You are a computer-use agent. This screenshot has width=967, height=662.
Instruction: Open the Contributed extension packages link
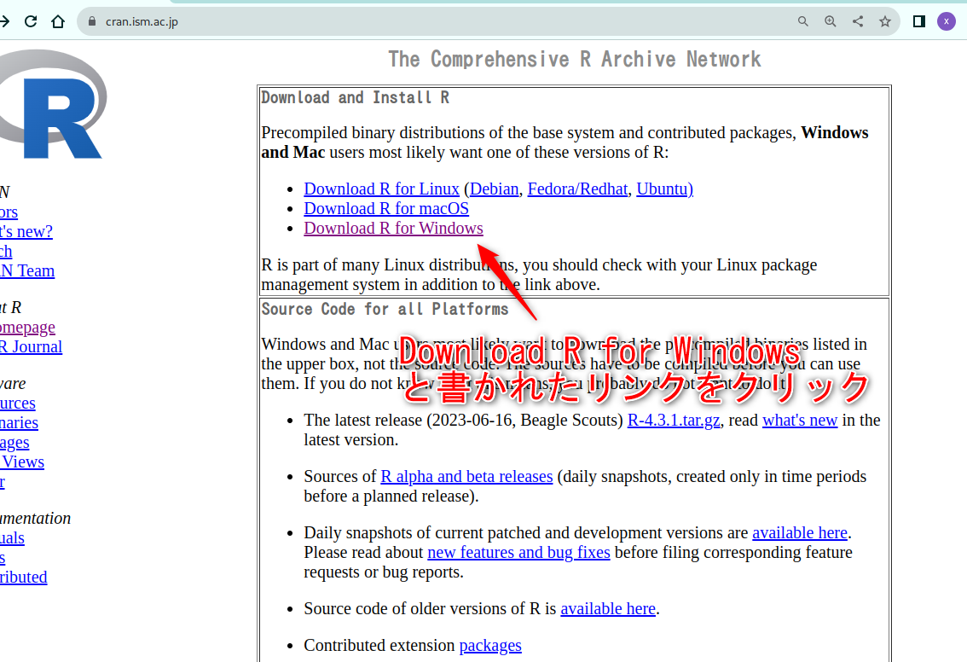pos(490,646)
